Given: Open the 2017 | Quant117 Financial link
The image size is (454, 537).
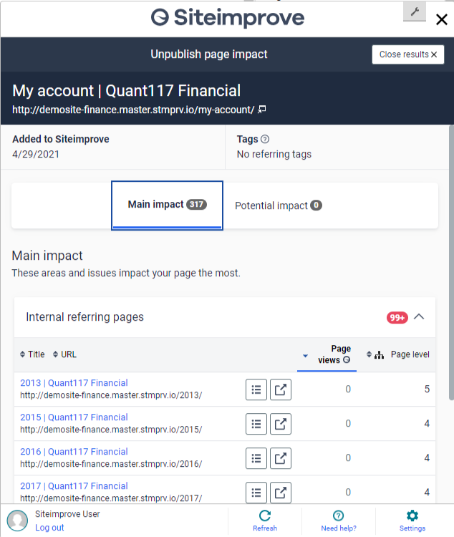Looking at the screenshot, I should tap(74, 485).
